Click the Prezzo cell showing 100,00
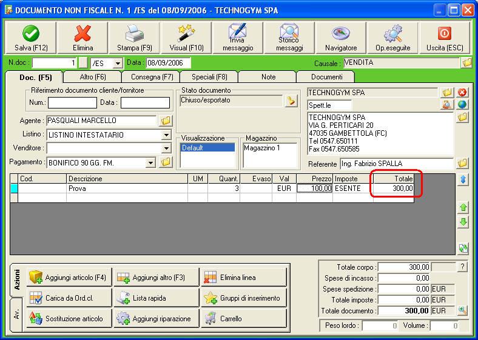 [x=315, y=188]
